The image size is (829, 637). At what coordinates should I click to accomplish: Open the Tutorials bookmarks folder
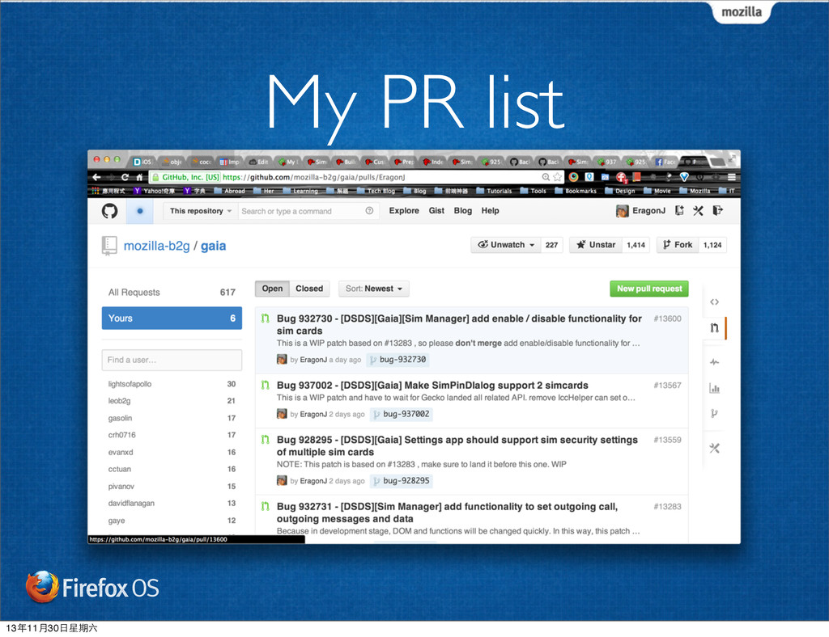(494, 191)
